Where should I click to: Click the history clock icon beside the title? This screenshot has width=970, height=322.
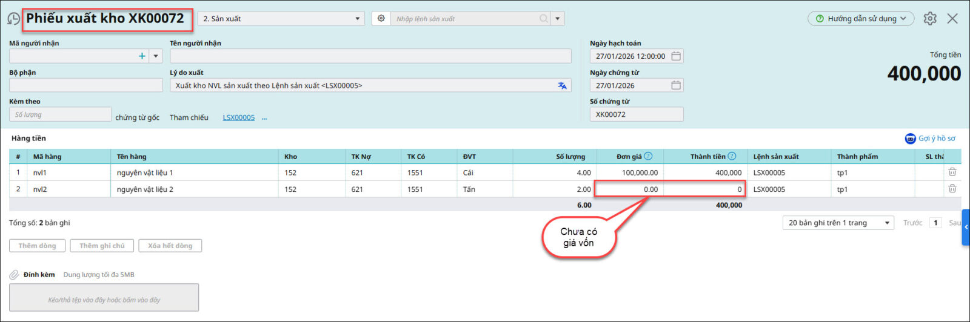[x=13, y=19]
